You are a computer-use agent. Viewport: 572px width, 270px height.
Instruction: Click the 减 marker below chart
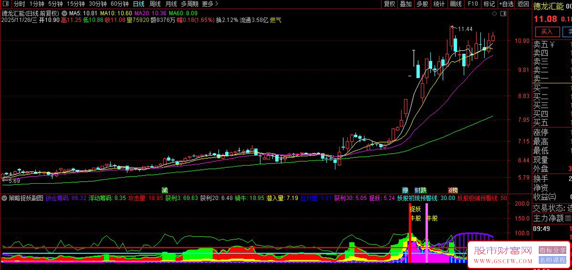click(x=165, y=190)
